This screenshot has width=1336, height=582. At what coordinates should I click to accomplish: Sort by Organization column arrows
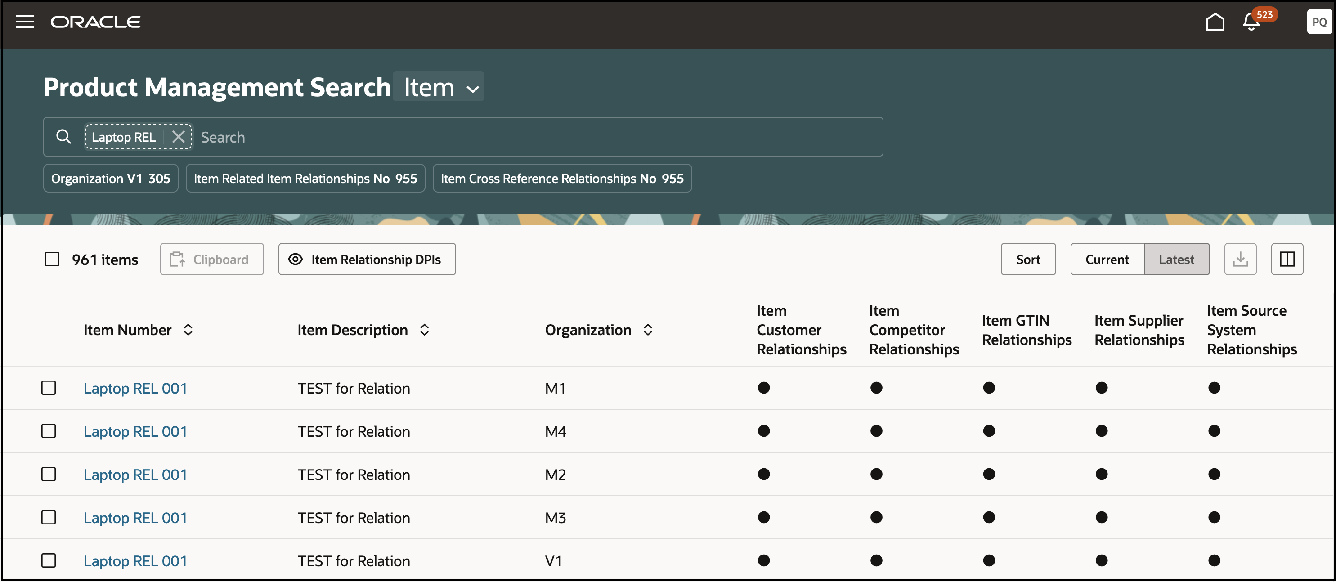[648, 330]
